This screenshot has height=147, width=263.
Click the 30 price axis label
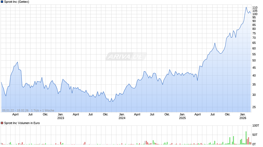coord(254,95)
